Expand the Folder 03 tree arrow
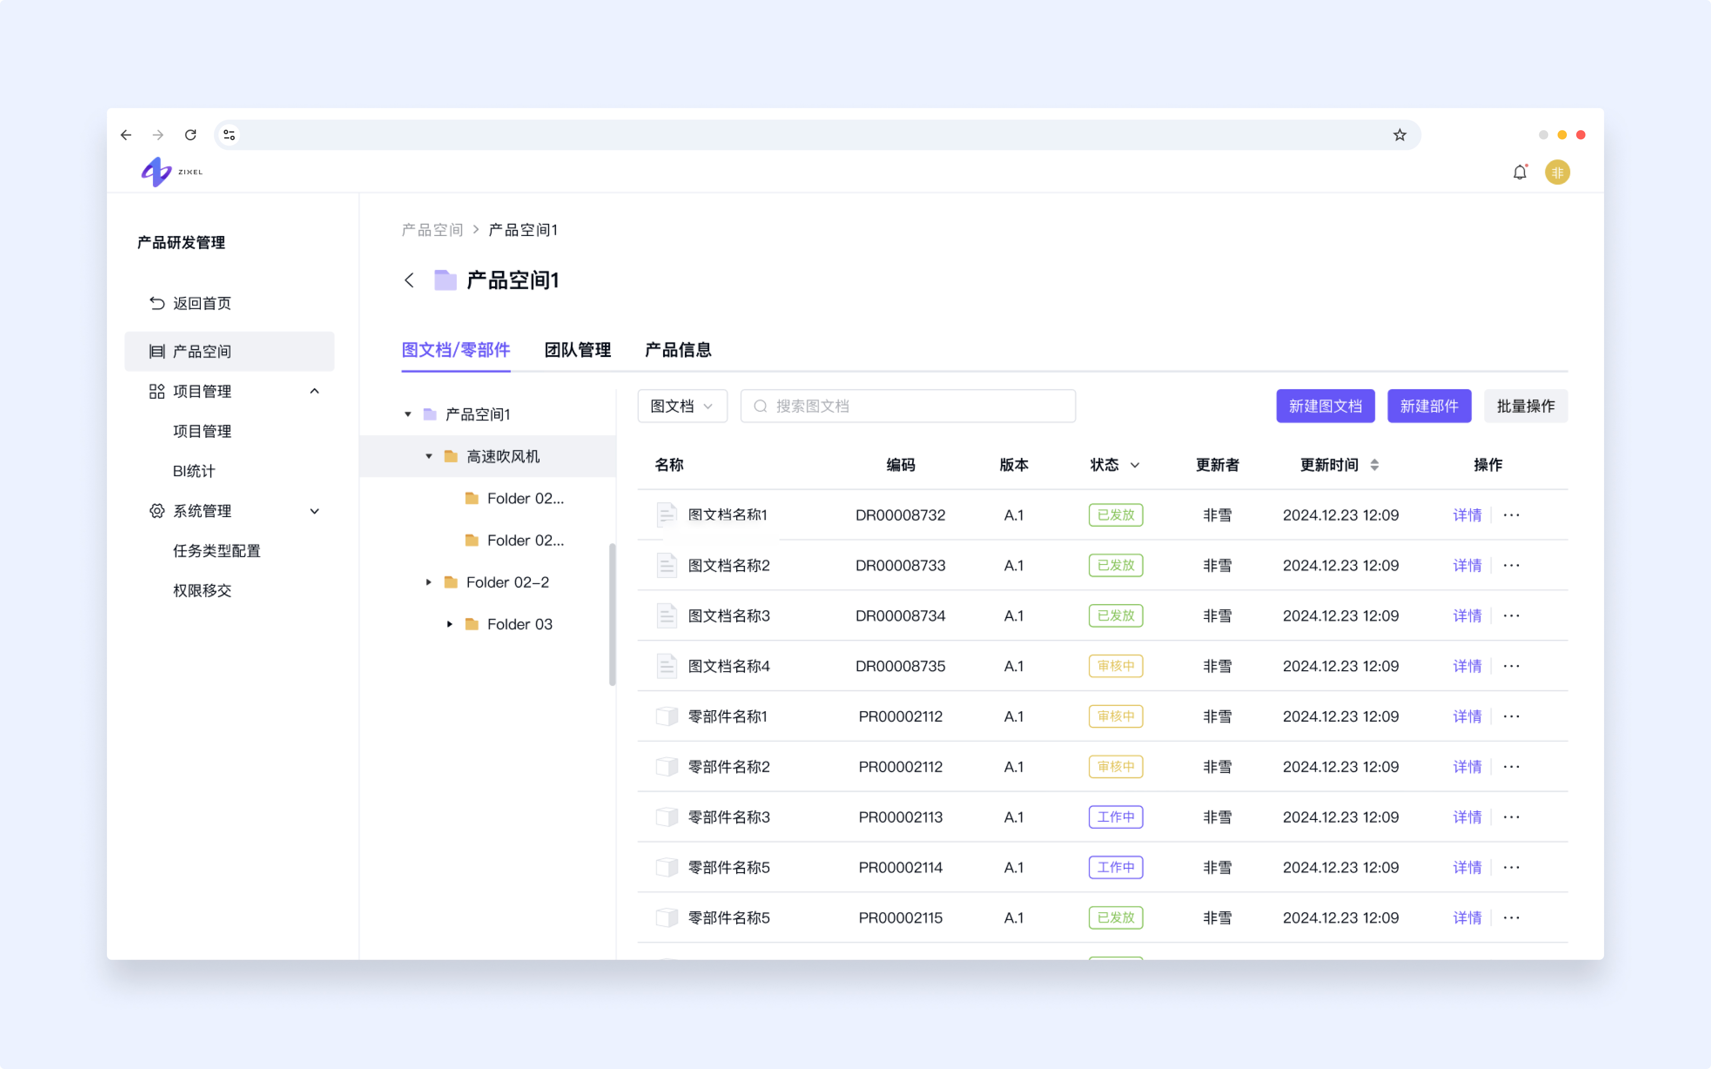This screenshot has width=1711, height=1069. tap(450, 624)
